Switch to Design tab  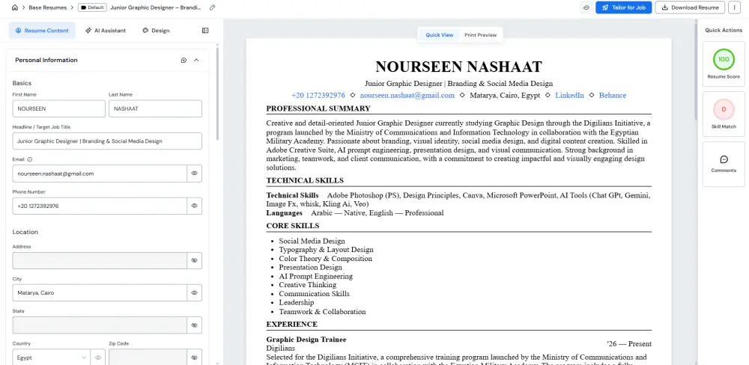click(x=156, y=31)
